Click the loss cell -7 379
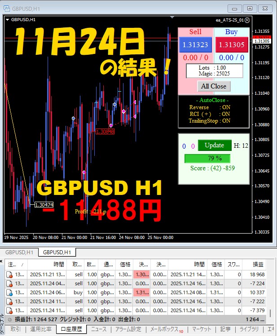The image size is (277, 336). tap(254, 310)
